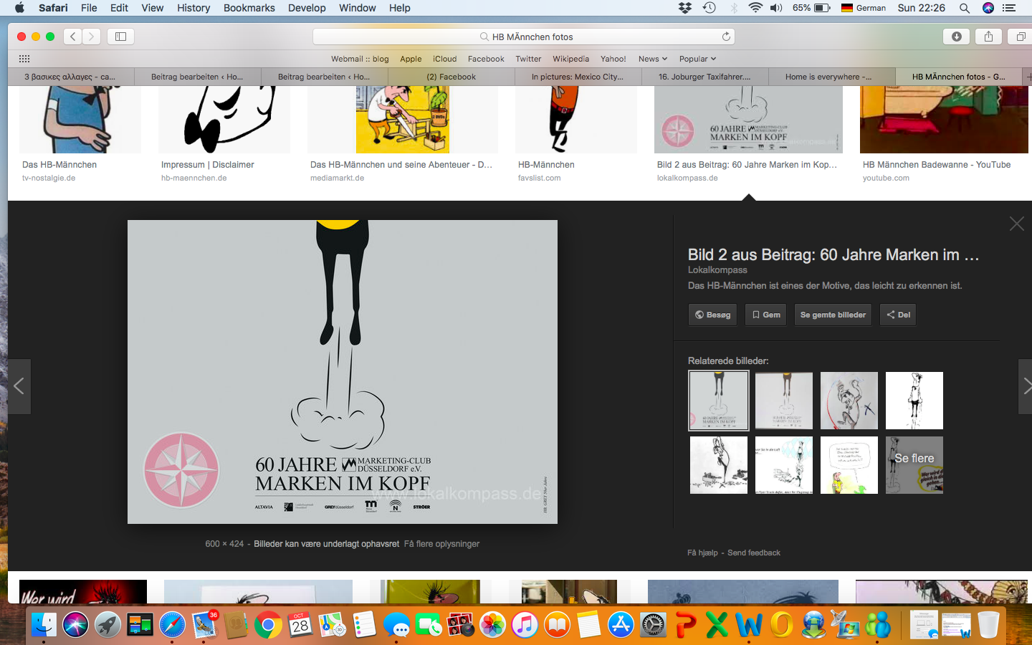Open volume control in the menu bar
The image size is (1032, 645).
point(776,8)
